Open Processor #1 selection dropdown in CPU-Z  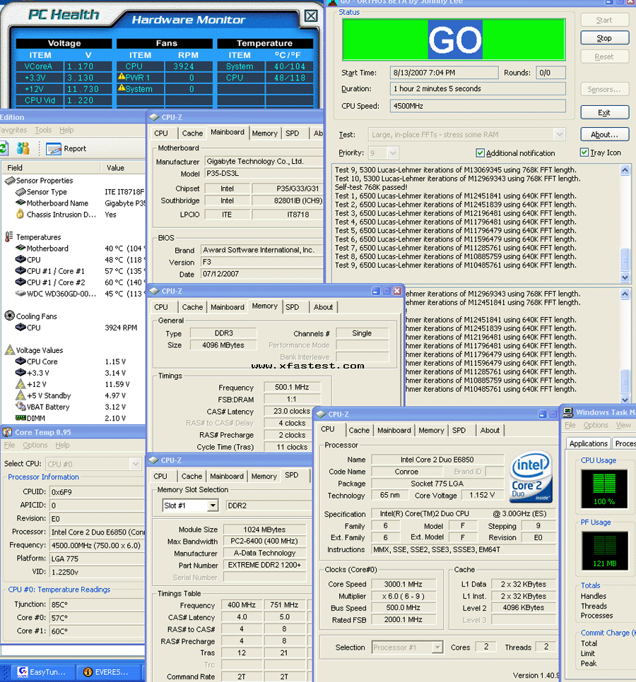(437, 647)
